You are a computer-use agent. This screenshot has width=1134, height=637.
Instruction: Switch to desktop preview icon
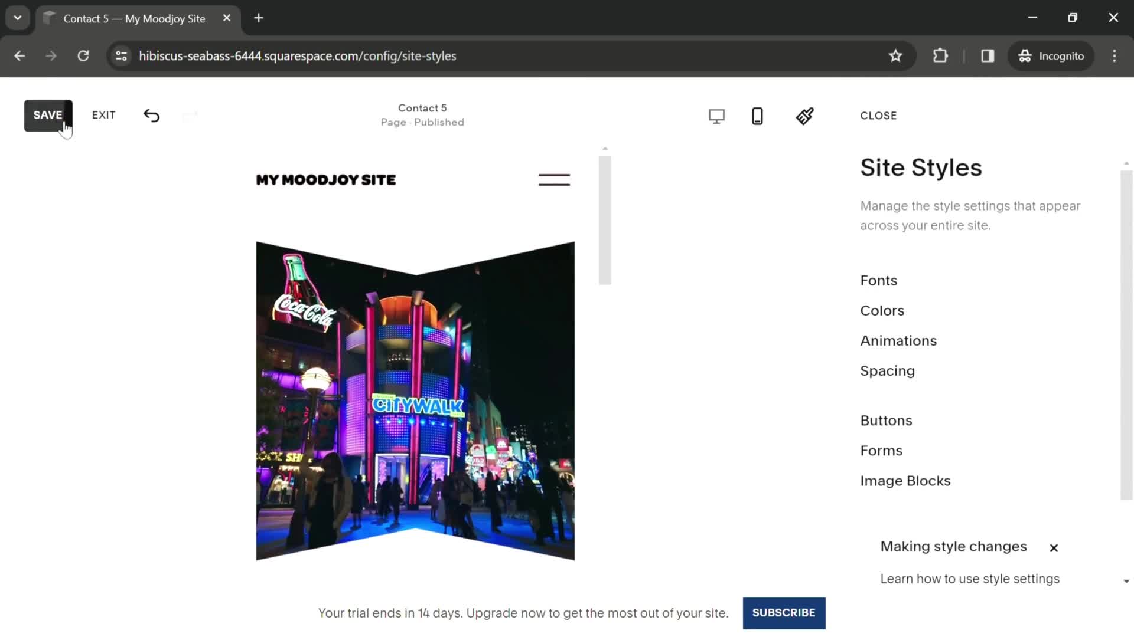coord(716,116)
